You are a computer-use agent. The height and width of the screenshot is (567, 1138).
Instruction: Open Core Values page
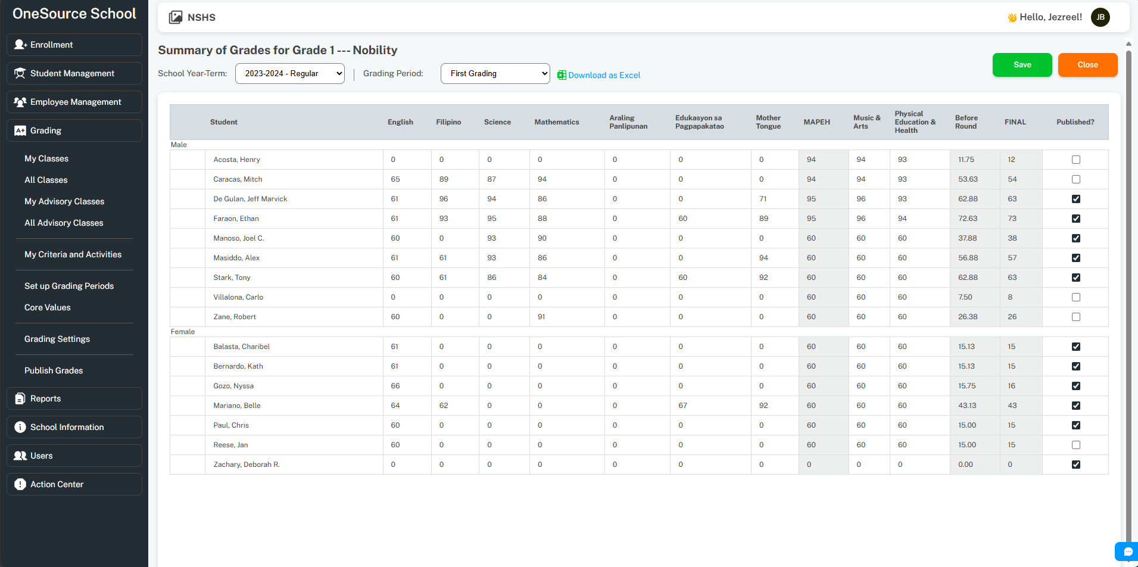click(x=48, y=307)
